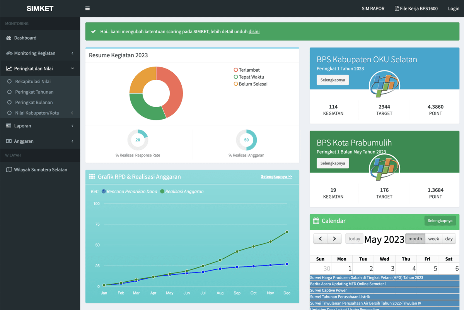Open the Peringkat Tahunan menu item
Viewport: 464px width, 310px height.
[x=34, y=92]
